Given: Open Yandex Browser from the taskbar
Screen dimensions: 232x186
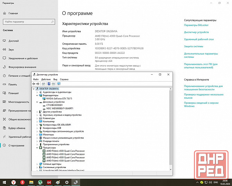Looking at the screenshot, I should click(14, 182).
